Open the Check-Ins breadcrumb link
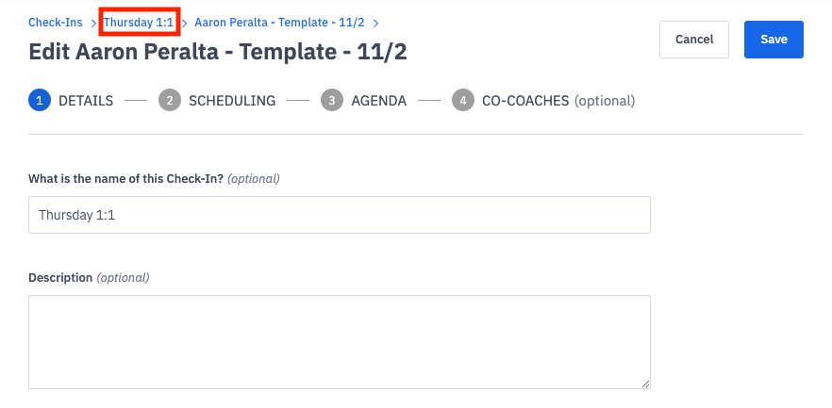This screenshot has height=408, width=832. [56, 22]
